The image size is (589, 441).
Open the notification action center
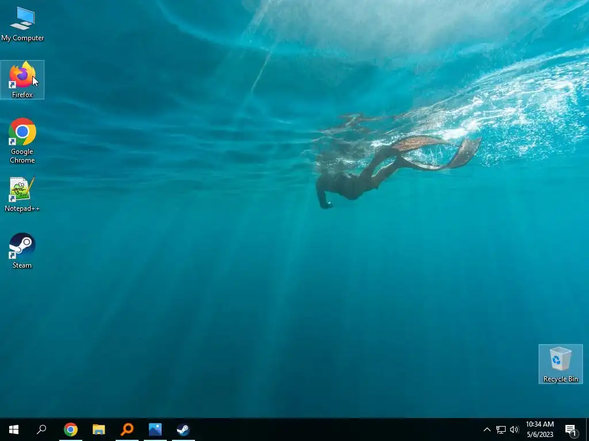(x=571, y=430)
